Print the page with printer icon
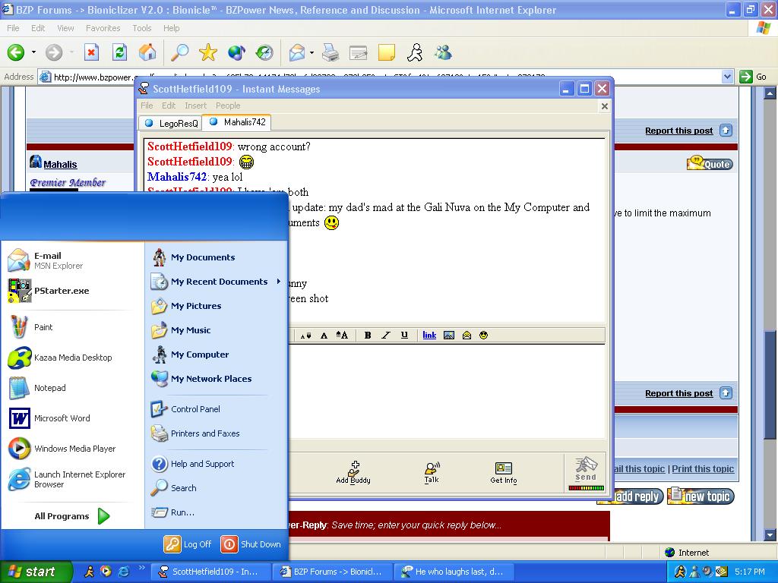 point(330,52)
